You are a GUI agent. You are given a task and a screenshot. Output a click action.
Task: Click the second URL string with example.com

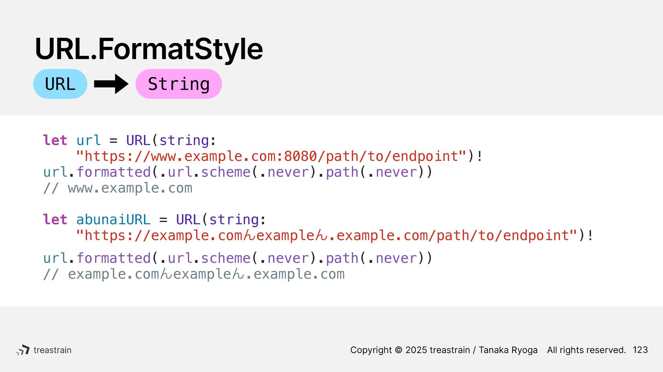tap(327, 236)
